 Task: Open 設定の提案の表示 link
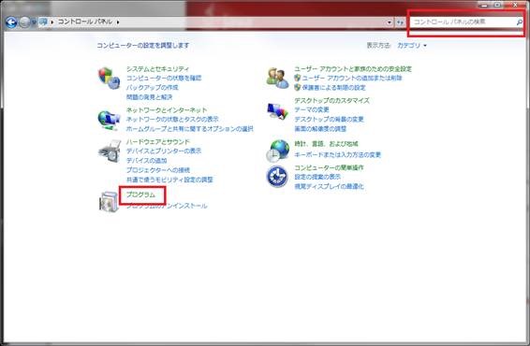[x=317, y=177]
